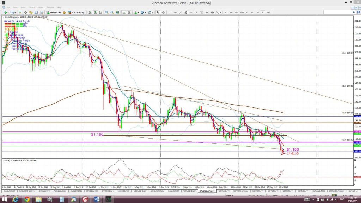Open the Charts menu

pos(32,8)
